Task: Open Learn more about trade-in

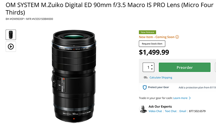Action: pyautogui.click(x=180, y=98)
